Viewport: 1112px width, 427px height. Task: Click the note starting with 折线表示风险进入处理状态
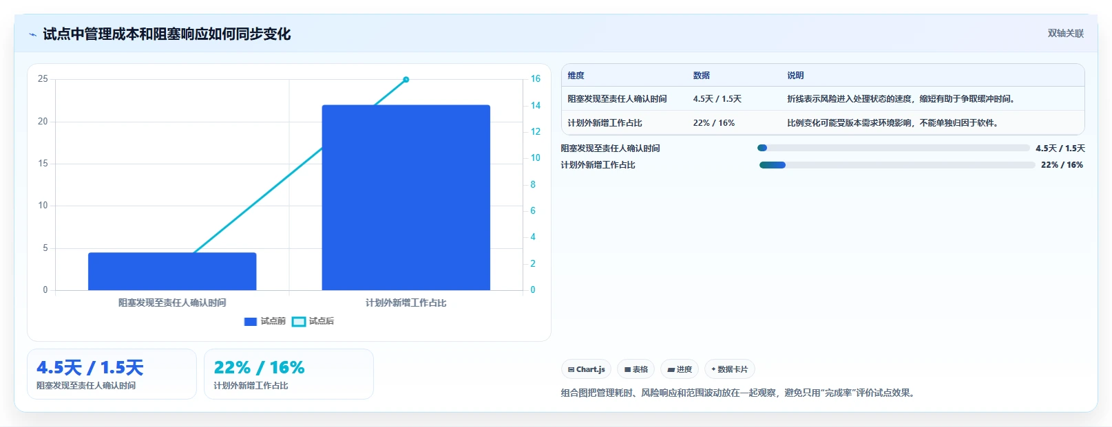(901, 99)
